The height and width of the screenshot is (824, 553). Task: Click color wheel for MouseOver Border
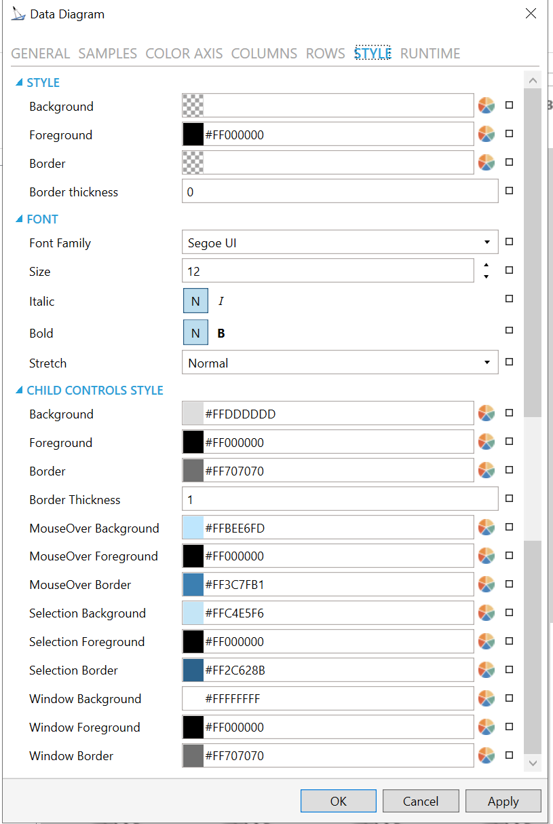tap(486, 584)
